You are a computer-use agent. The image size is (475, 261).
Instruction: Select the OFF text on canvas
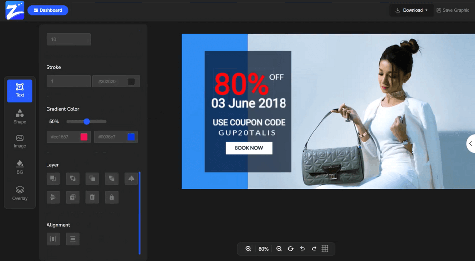[276, 77]
